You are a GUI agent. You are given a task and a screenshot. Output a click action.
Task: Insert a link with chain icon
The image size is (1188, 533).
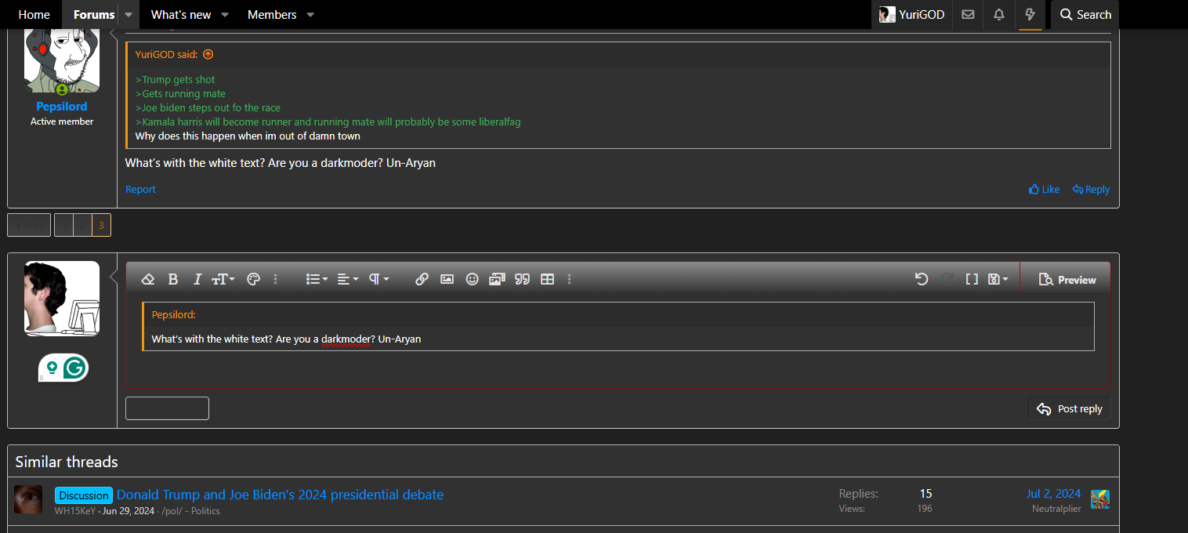(x=422, y=279)
